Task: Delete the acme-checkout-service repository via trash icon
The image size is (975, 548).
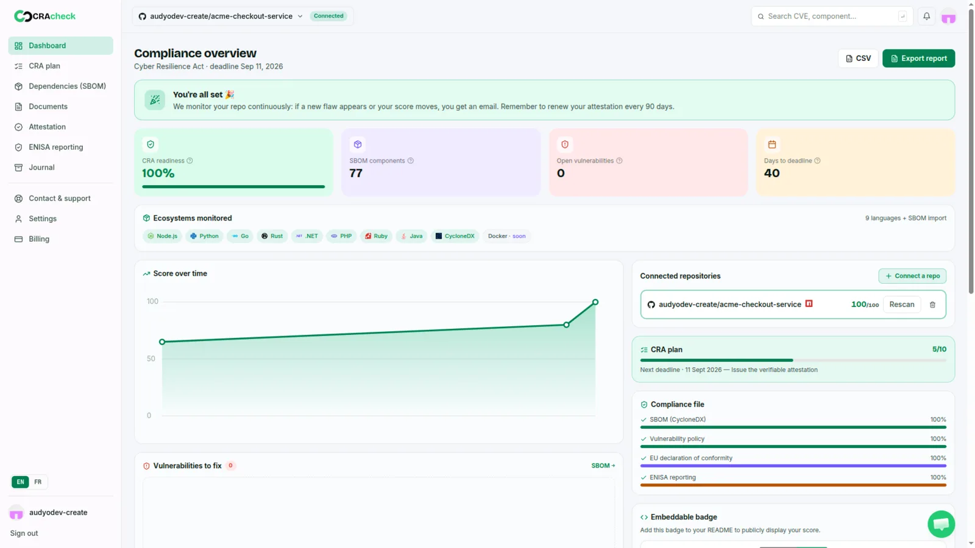Action: (932, 304)
